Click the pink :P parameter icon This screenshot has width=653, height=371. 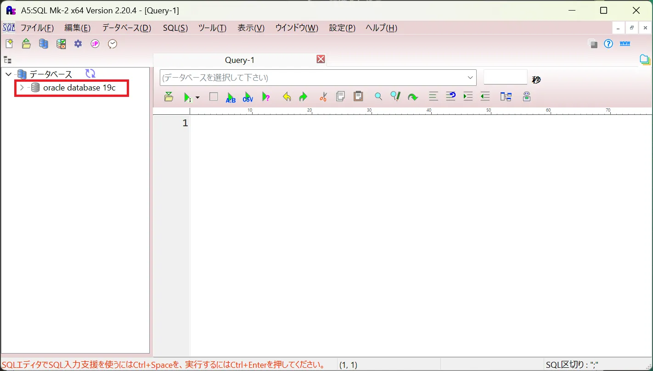click(95, 44)
